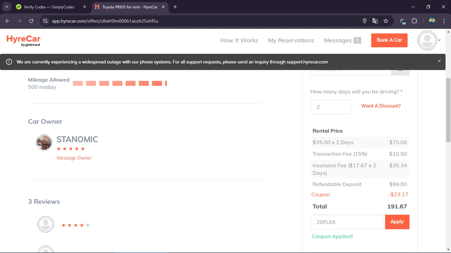
Task: Open the Chrome three-dot menu
Action: point(444,21)
